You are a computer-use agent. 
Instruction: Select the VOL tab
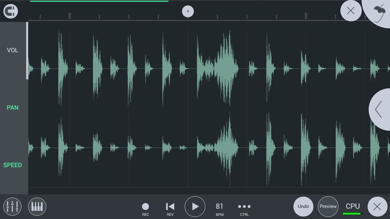(x=12, y=50)
